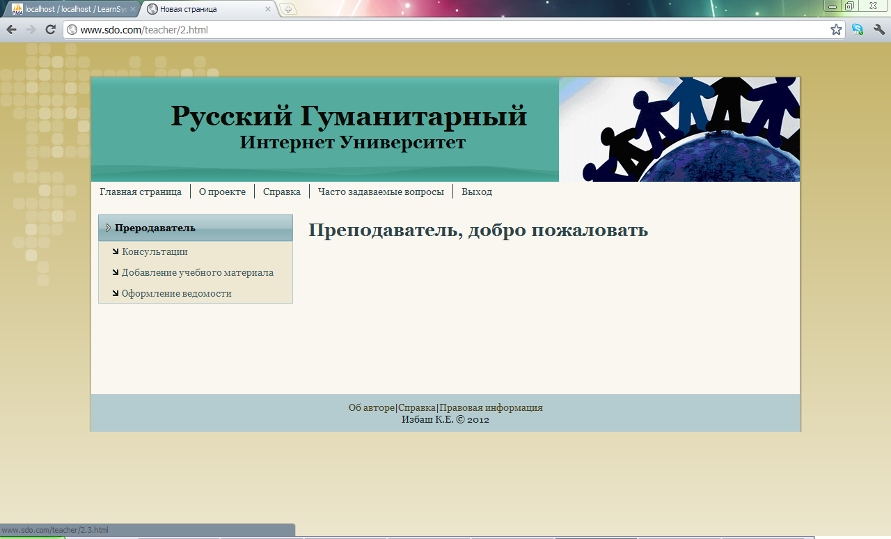Click the browser forward arrow
891x539 pixels.
tap(31, 30)
